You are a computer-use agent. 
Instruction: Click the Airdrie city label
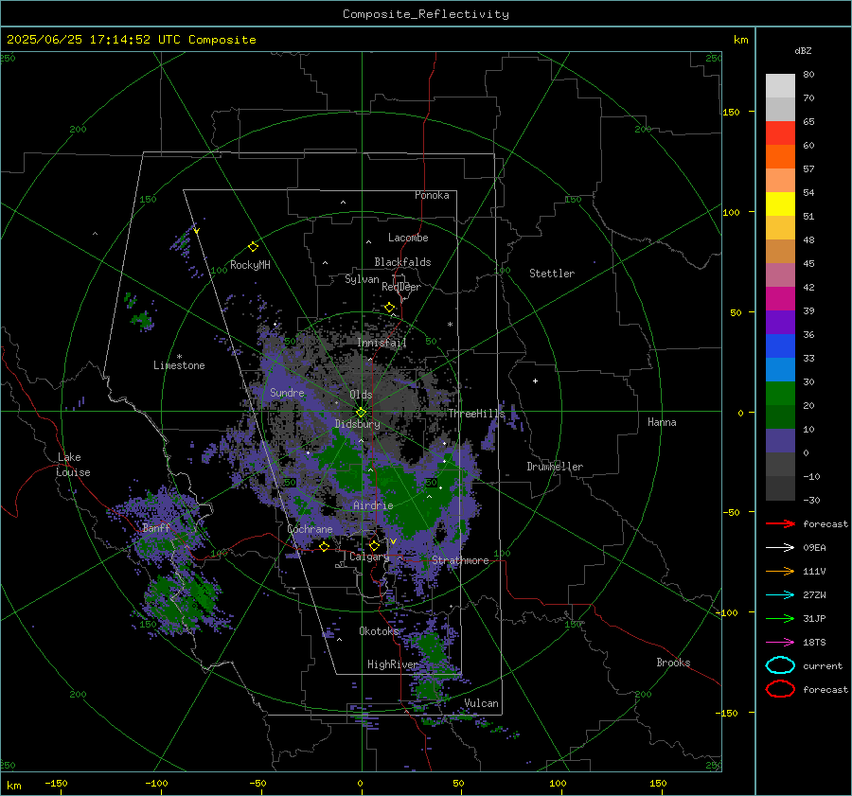pyautogui.click(x=373, y=505)
